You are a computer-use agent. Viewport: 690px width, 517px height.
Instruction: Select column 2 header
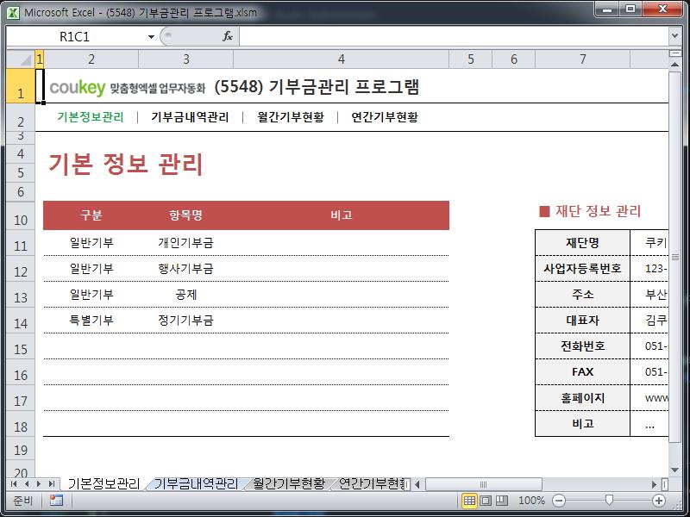91,59
